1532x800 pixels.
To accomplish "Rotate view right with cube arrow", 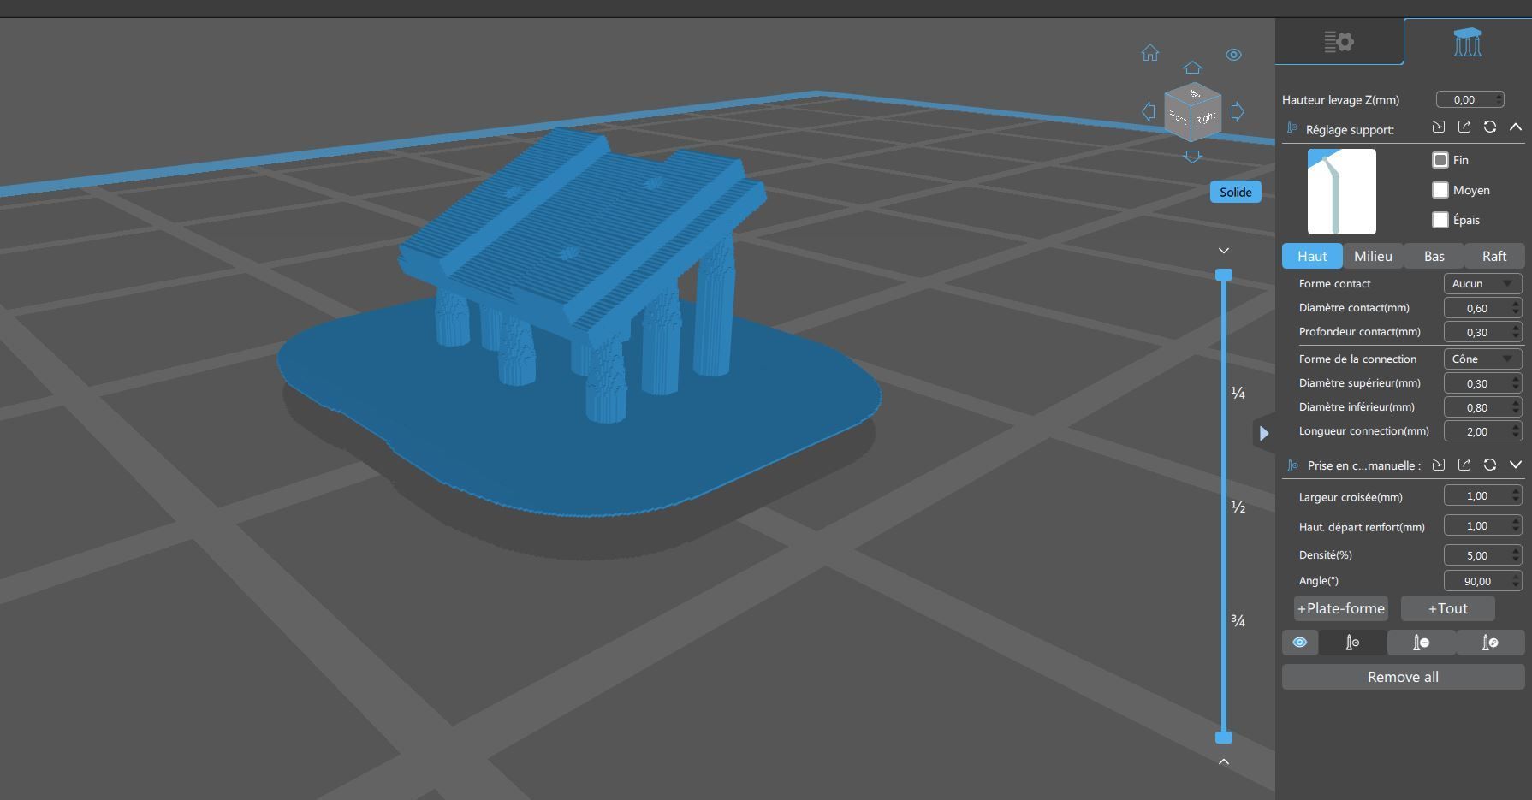I will (1238, 111).
